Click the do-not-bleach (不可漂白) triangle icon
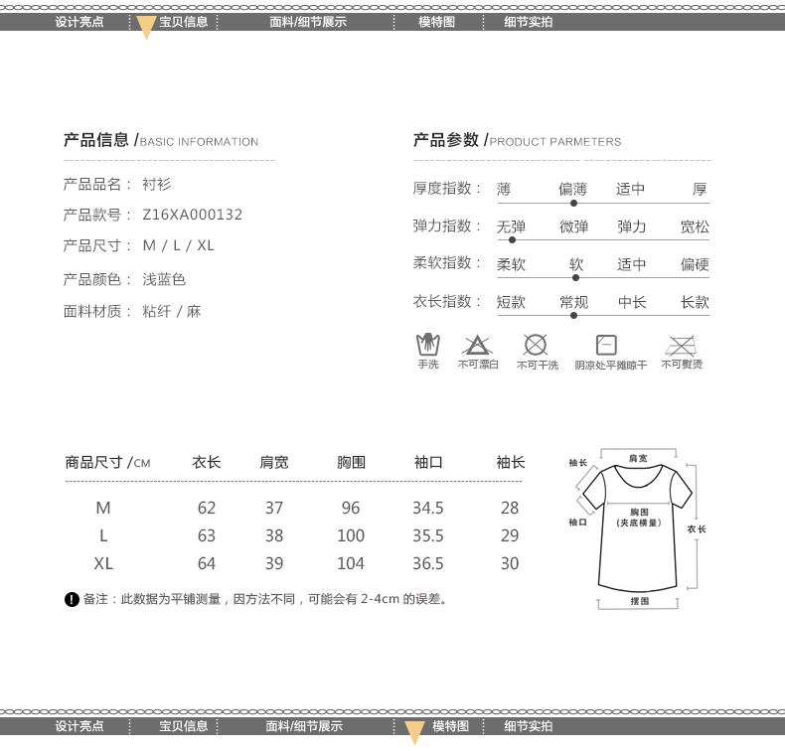 (x=477, y=346)
